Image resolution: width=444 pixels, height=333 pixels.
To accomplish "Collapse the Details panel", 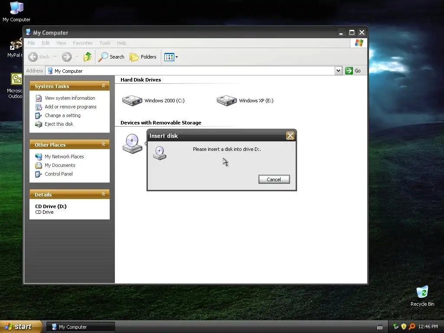I will (103, 194).
